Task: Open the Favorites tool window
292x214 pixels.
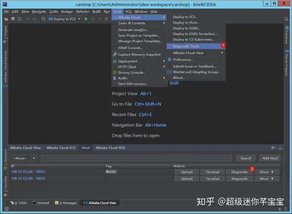Action: coord(5,186)
